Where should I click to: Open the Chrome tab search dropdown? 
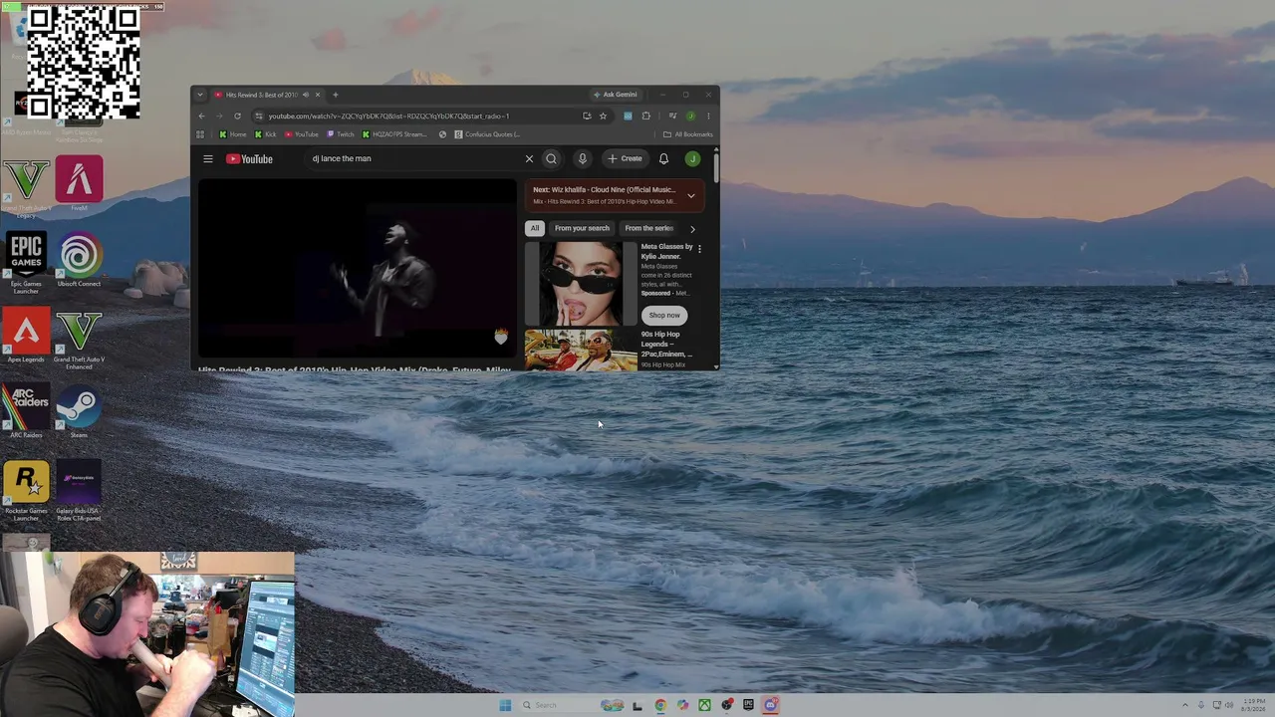pyautogui.click(x=200, y=95)
